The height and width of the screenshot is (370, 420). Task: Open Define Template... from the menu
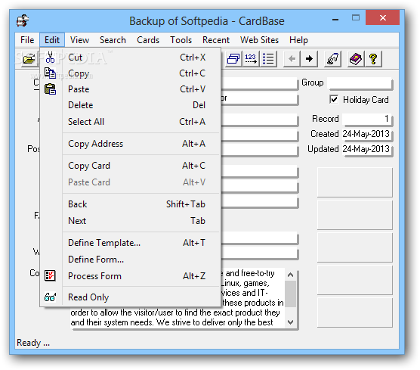[131, 243]
